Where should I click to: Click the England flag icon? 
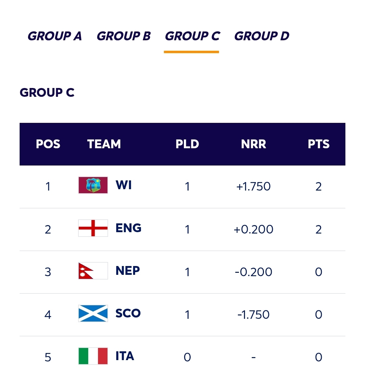click(x=93, y=228)
